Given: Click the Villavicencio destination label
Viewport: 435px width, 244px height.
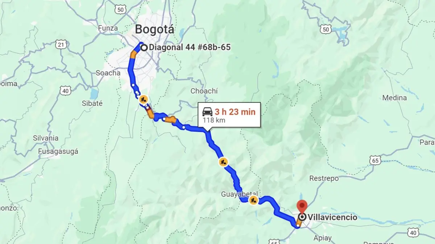Looking at the screenshot, I should click(x=332, y=217).
